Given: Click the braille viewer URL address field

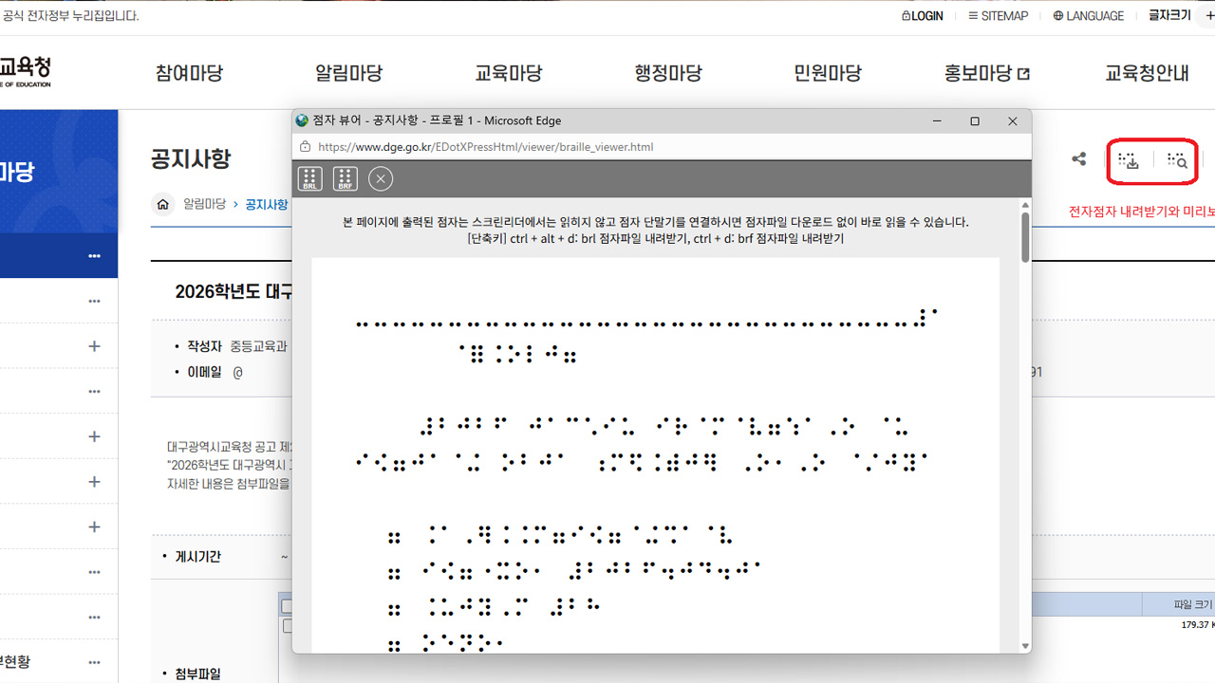Looking at the screenshot, I should point(570,147).
